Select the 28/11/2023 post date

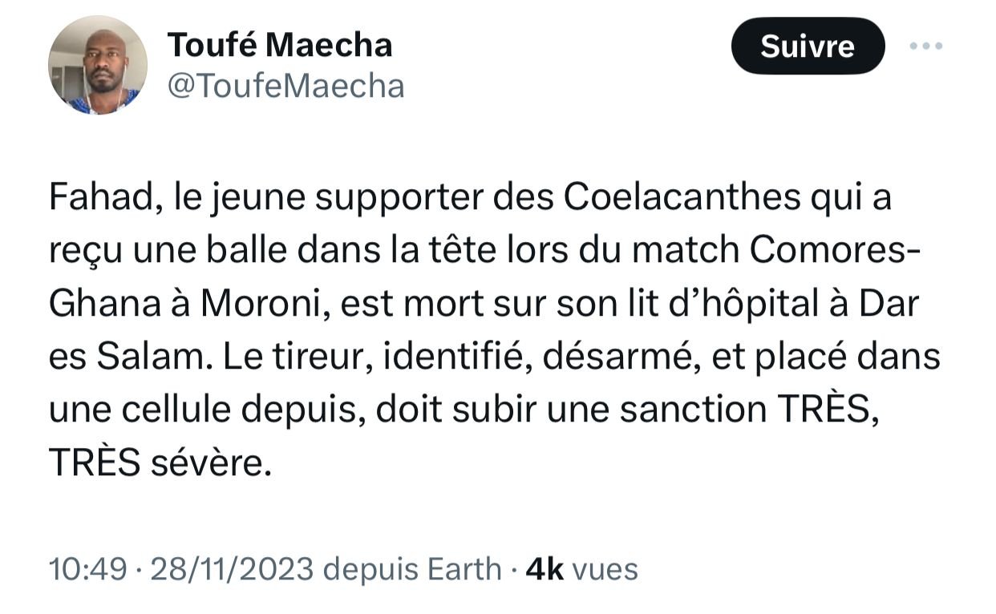(231, 569)
